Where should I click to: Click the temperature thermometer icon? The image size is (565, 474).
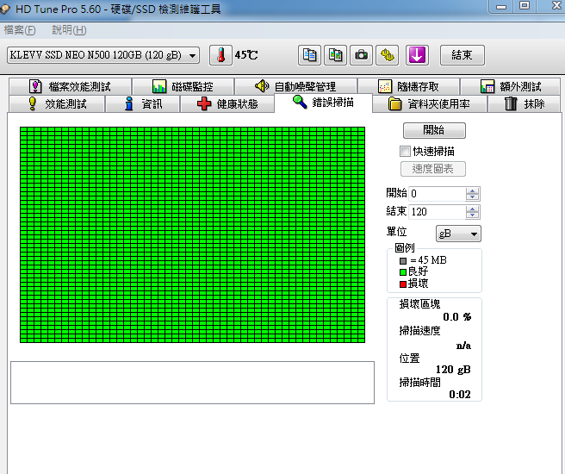coord(220,55)
